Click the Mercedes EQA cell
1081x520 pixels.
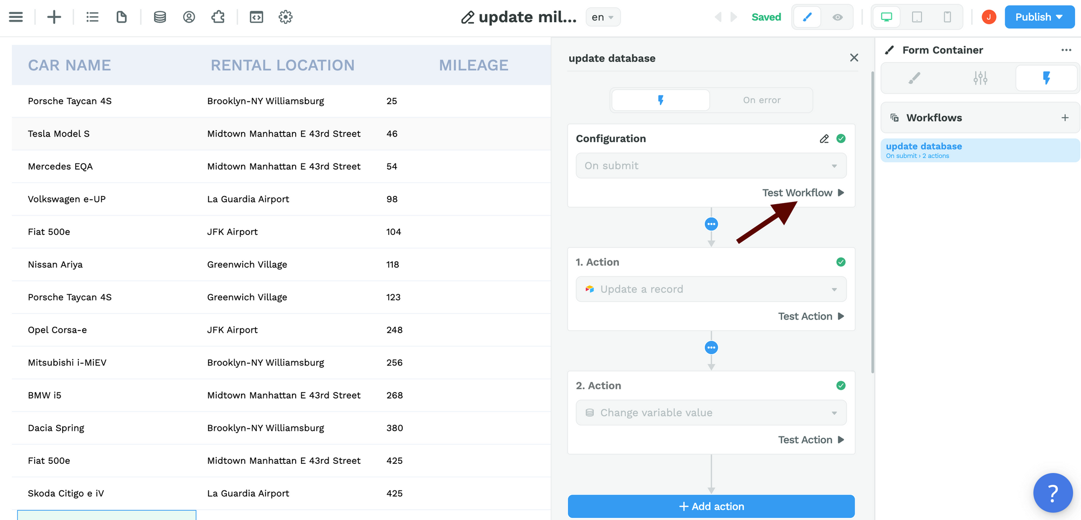coord(60,167)
